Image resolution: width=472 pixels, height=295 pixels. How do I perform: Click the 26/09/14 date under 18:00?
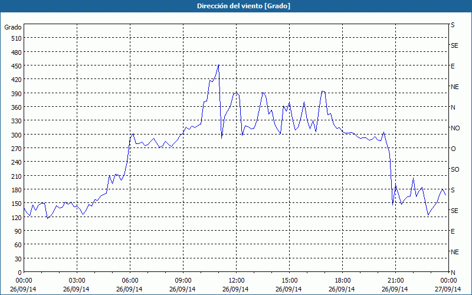pos(342,289)
